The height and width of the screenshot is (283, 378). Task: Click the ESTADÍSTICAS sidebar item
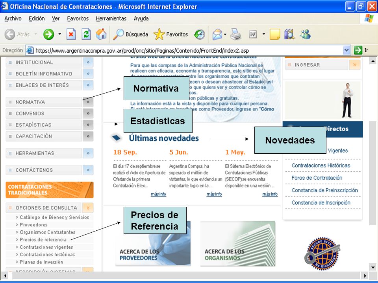tap(44, 125)
